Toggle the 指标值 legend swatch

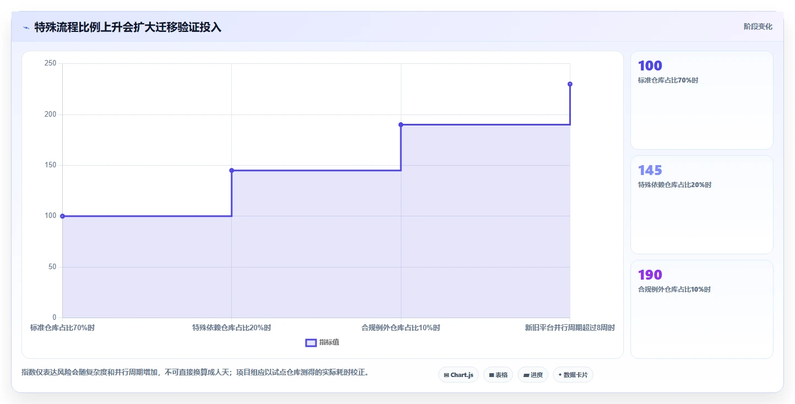coord(311,343)
